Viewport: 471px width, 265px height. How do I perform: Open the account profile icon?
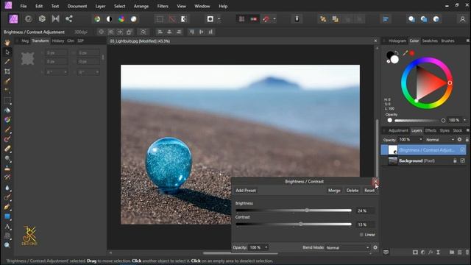click(x=462, y=19)
